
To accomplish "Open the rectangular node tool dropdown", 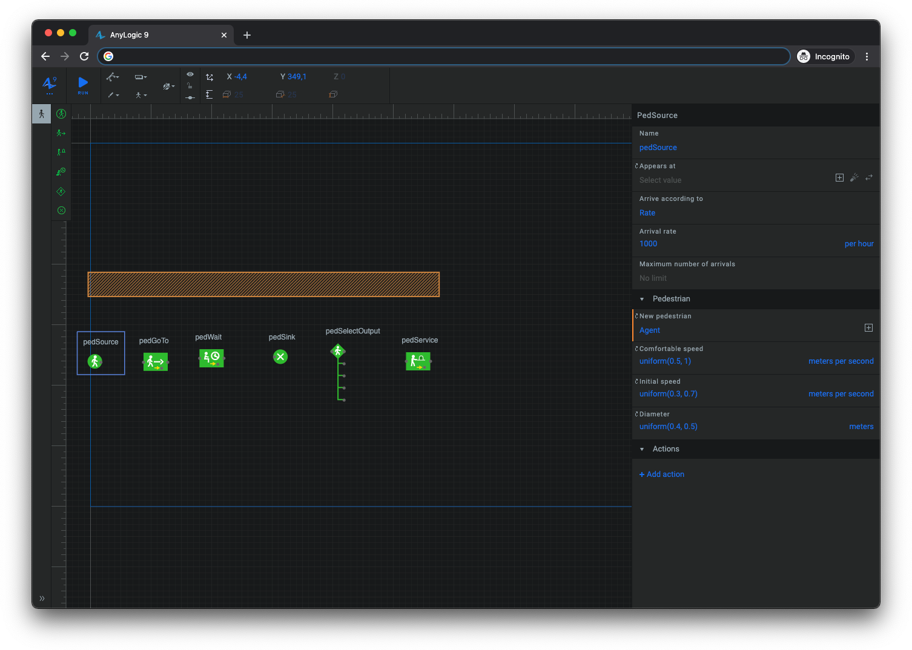I will point(140,77).
